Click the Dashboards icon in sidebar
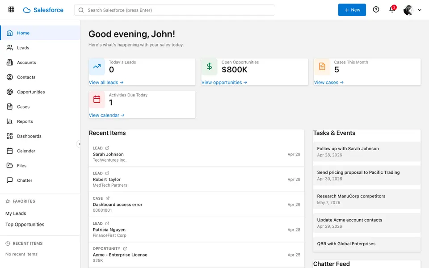Screen dimensions: 429x268 pos(9,136)
